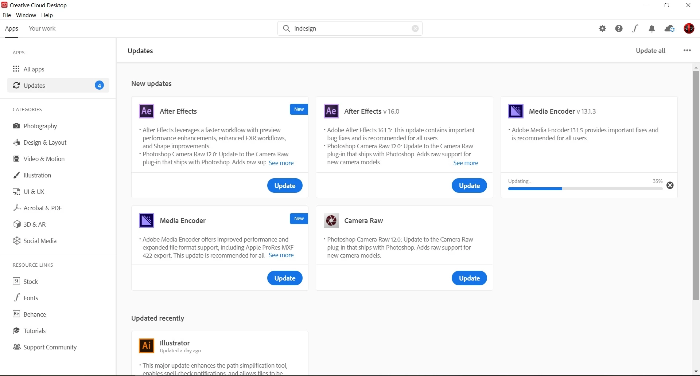The image size is (700, 376).
Task: Click the search field containing indesign
Action: pyautogui.click(x=350, y=28)
